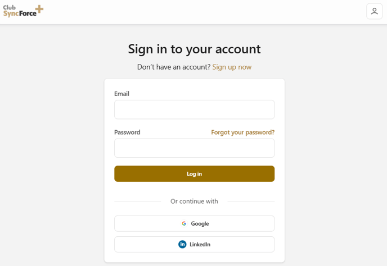387x266 pixels.
Task: Submit with the Log in button
Action: [194, 173]
